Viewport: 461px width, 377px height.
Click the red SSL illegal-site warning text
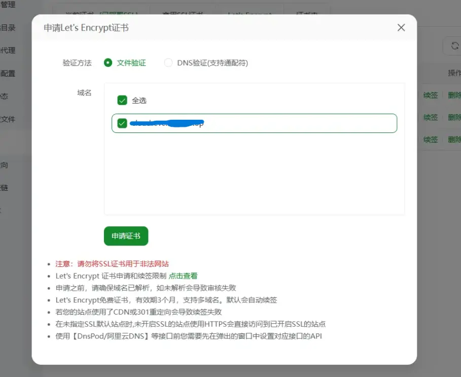tap(112, 264)
